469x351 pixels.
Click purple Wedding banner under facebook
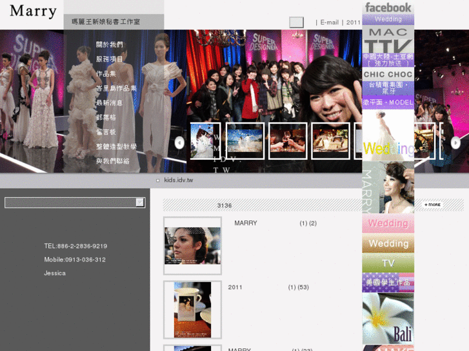pyautogui.click(x=388, y=19)
